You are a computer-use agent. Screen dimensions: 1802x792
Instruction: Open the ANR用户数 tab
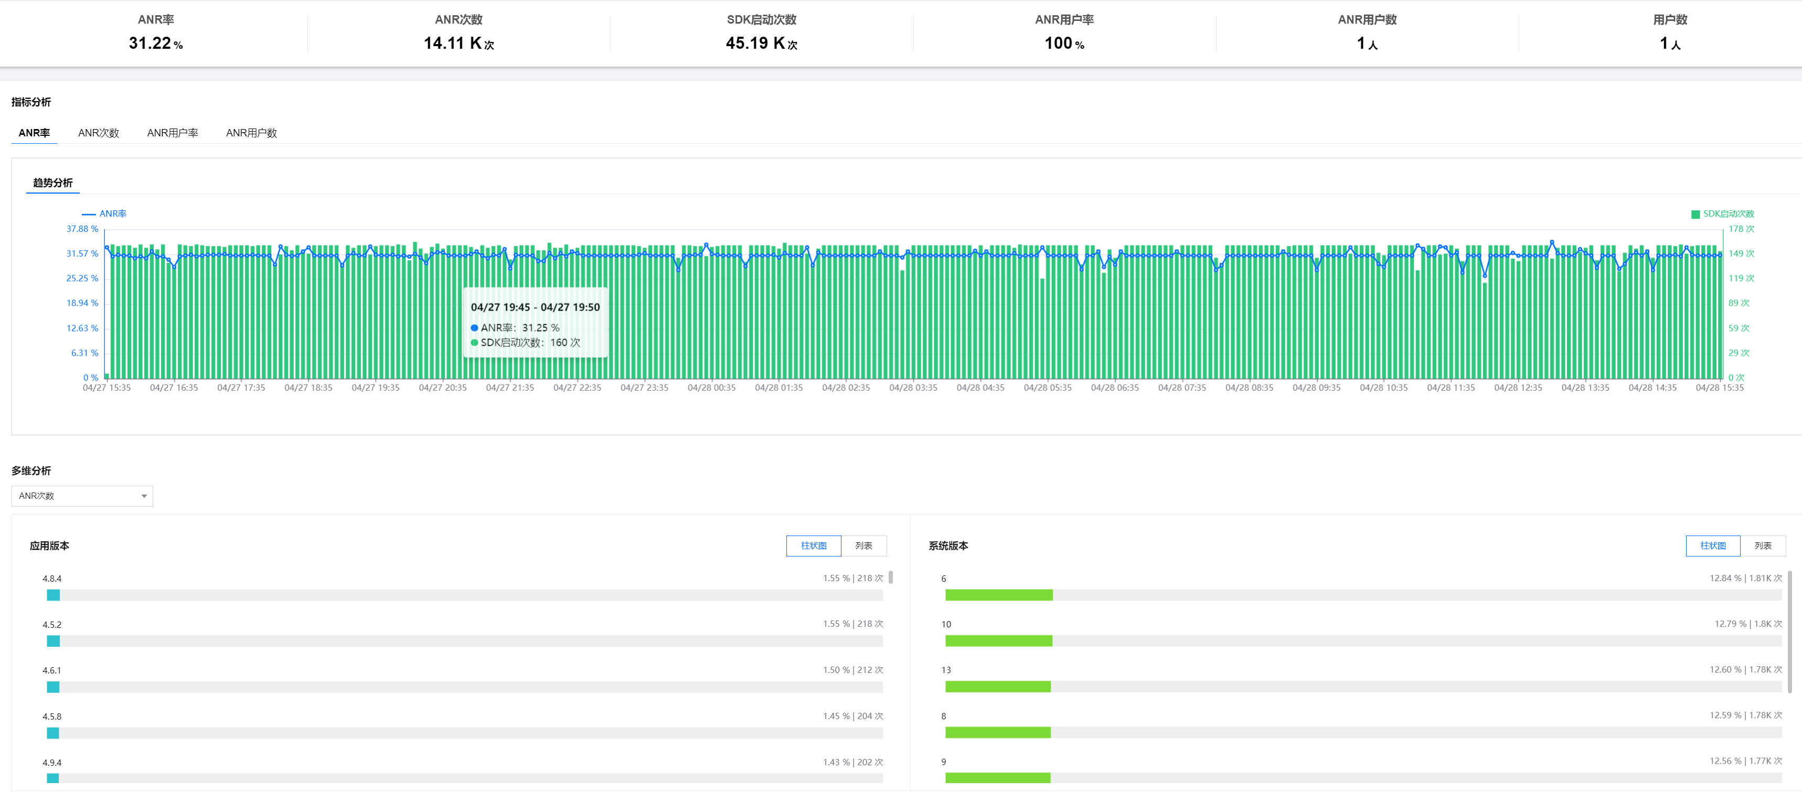click(x=251, y=133)
